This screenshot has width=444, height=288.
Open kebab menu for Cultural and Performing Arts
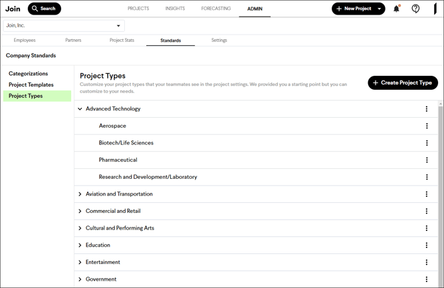tap(427, 228)
